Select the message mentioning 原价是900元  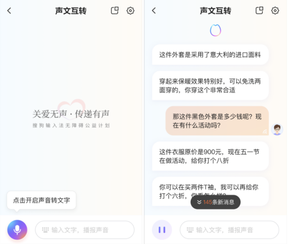click(x=210, y=156)
